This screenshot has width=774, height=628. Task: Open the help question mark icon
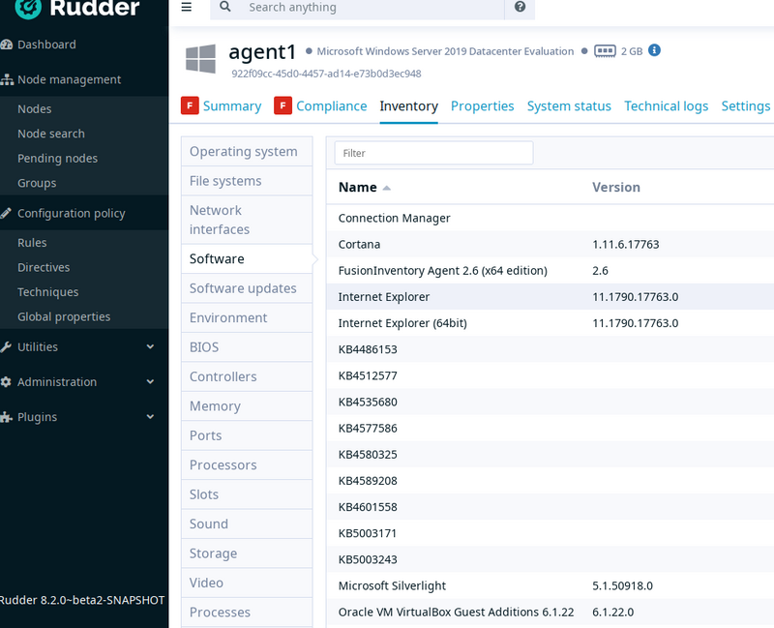coord(520,7)
